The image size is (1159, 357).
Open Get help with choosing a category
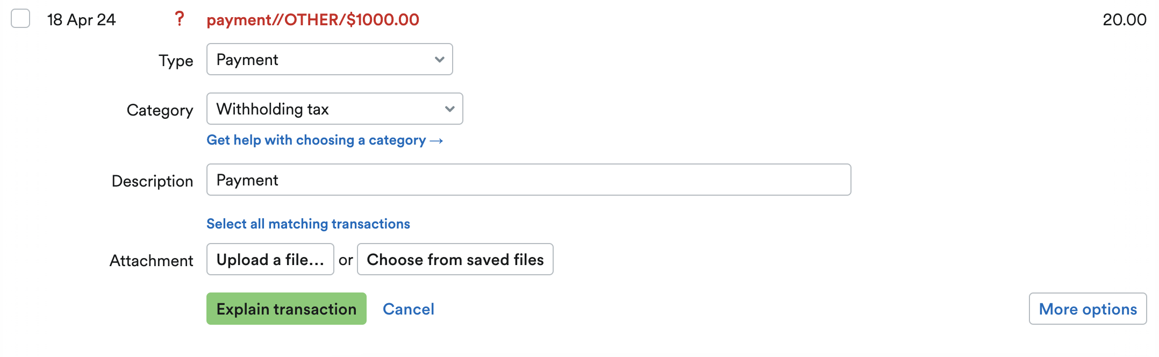tap(316, 140)
